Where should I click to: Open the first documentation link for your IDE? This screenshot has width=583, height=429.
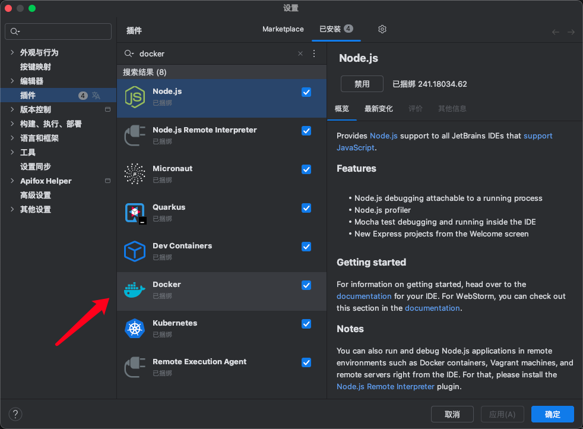364,296
